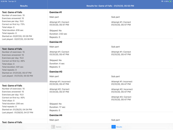This screenshot has width=173, height=130.
Task: Select 'Correct on first try: 73%' text
Action: tap(13, 24)
